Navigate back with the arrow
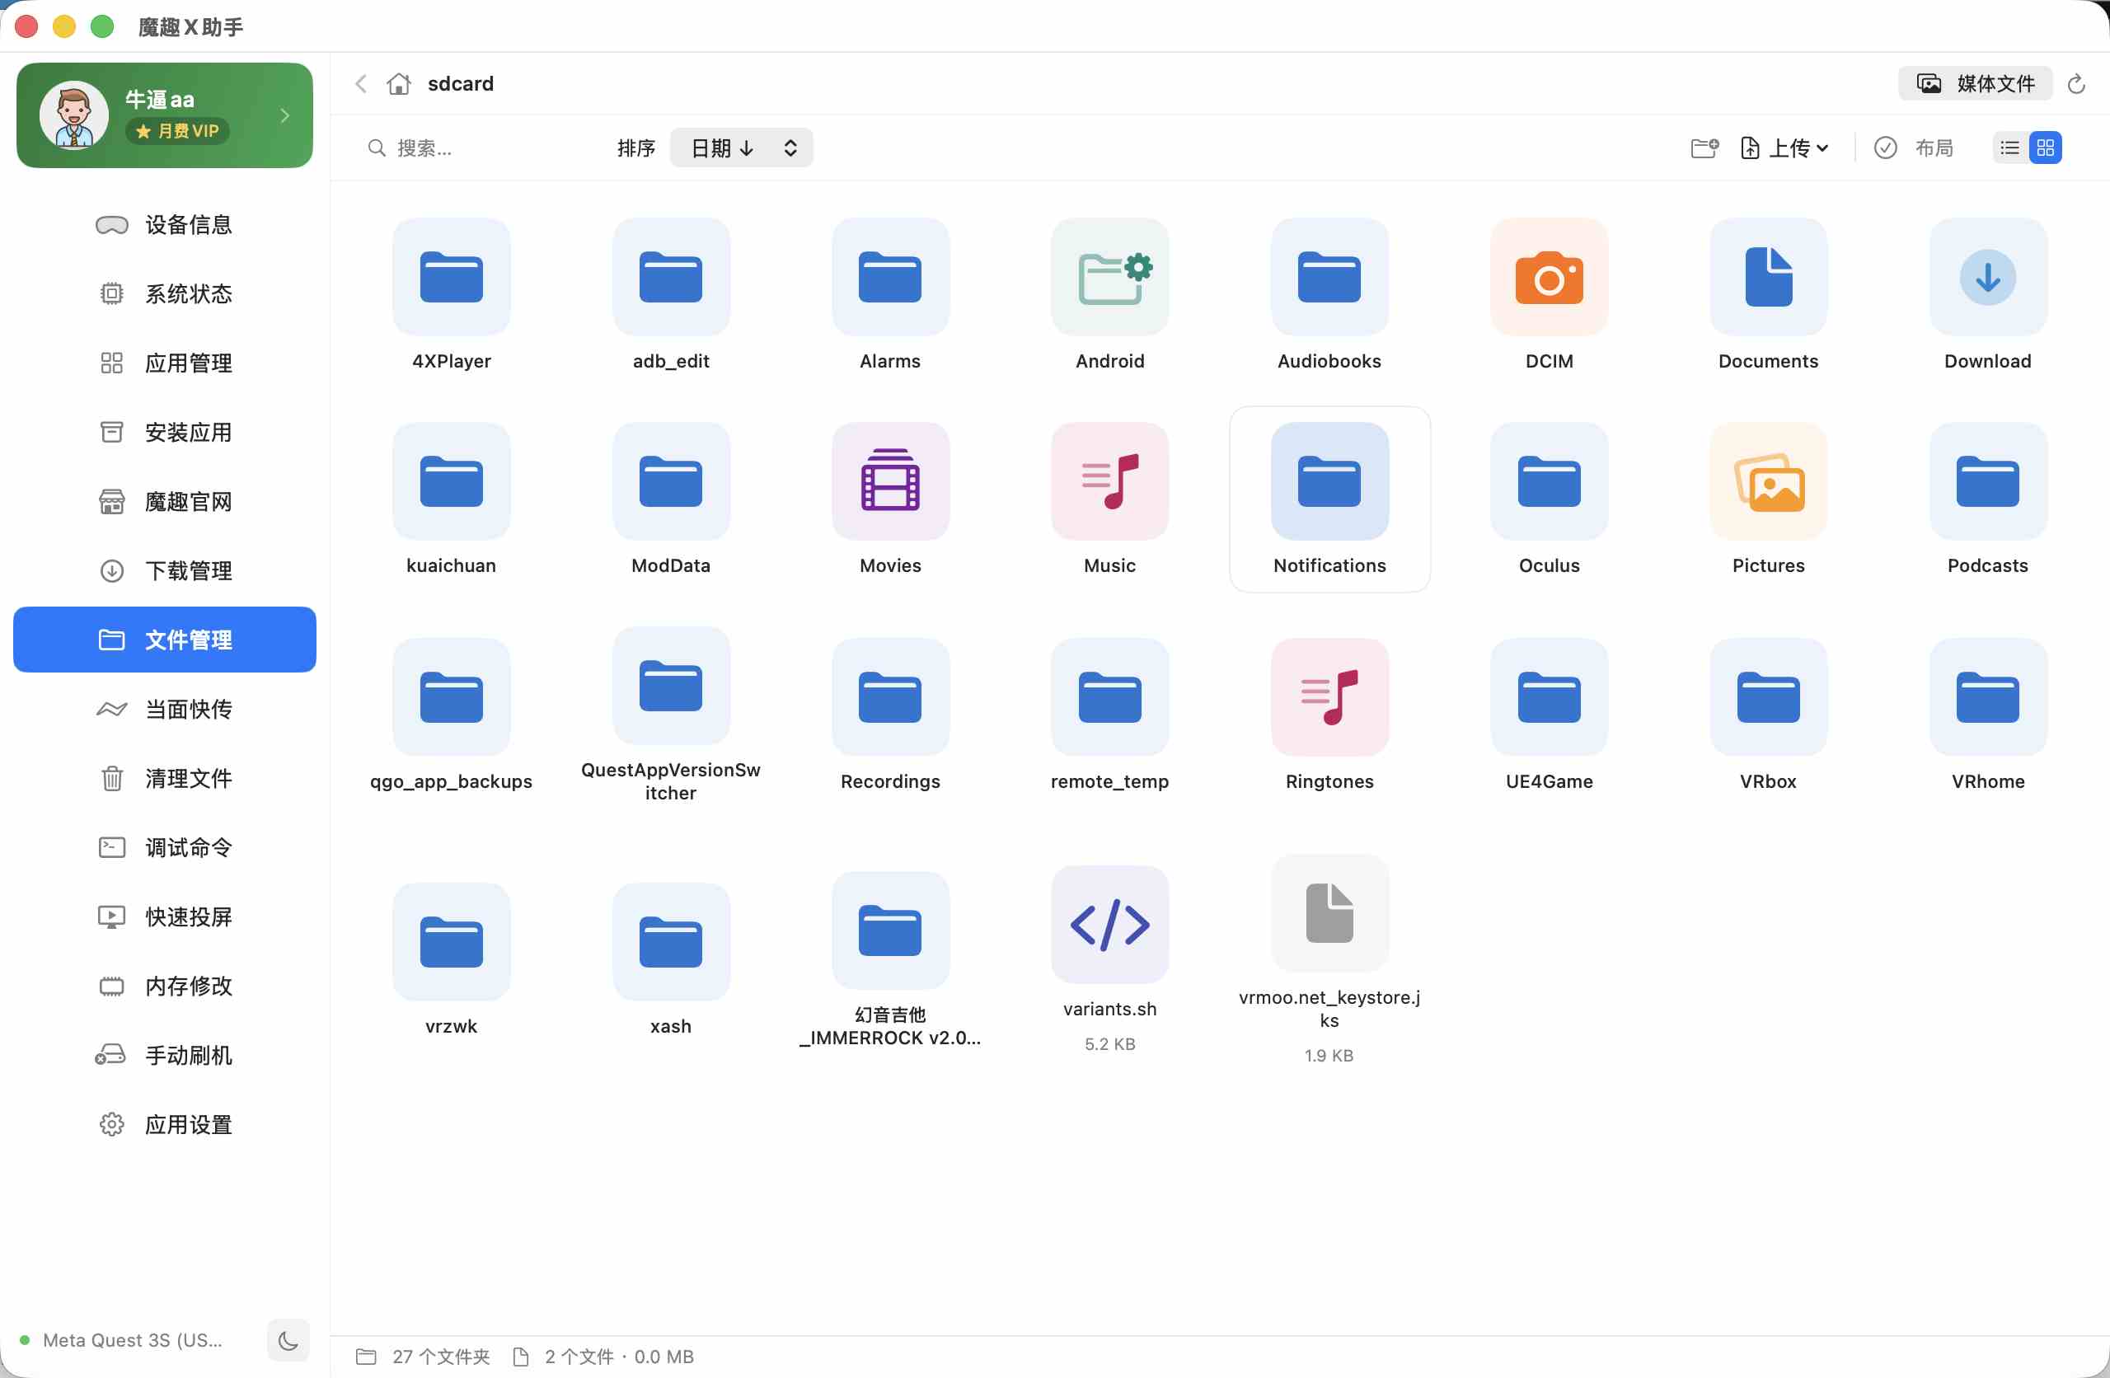The width and height of the screenshot is (2110, 1378). [x=361, y=84]
